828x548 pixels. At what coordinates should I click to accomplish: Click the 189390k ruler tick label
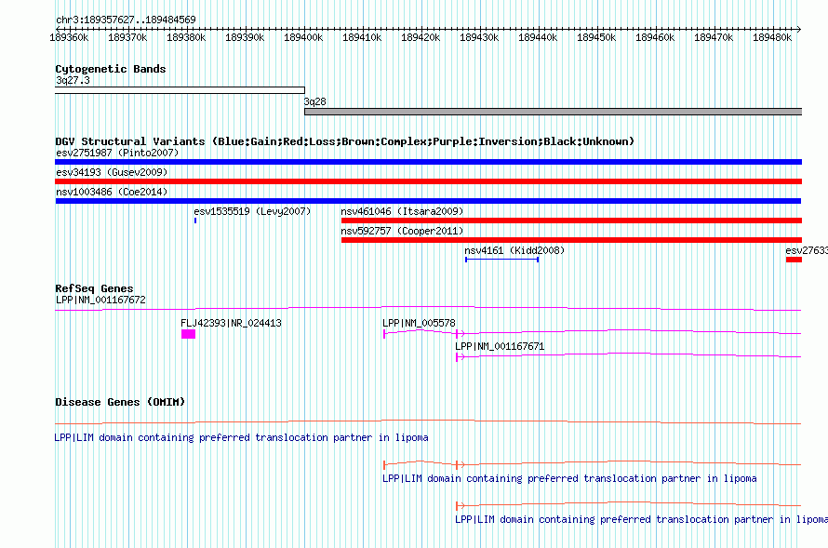coord(245,37)
